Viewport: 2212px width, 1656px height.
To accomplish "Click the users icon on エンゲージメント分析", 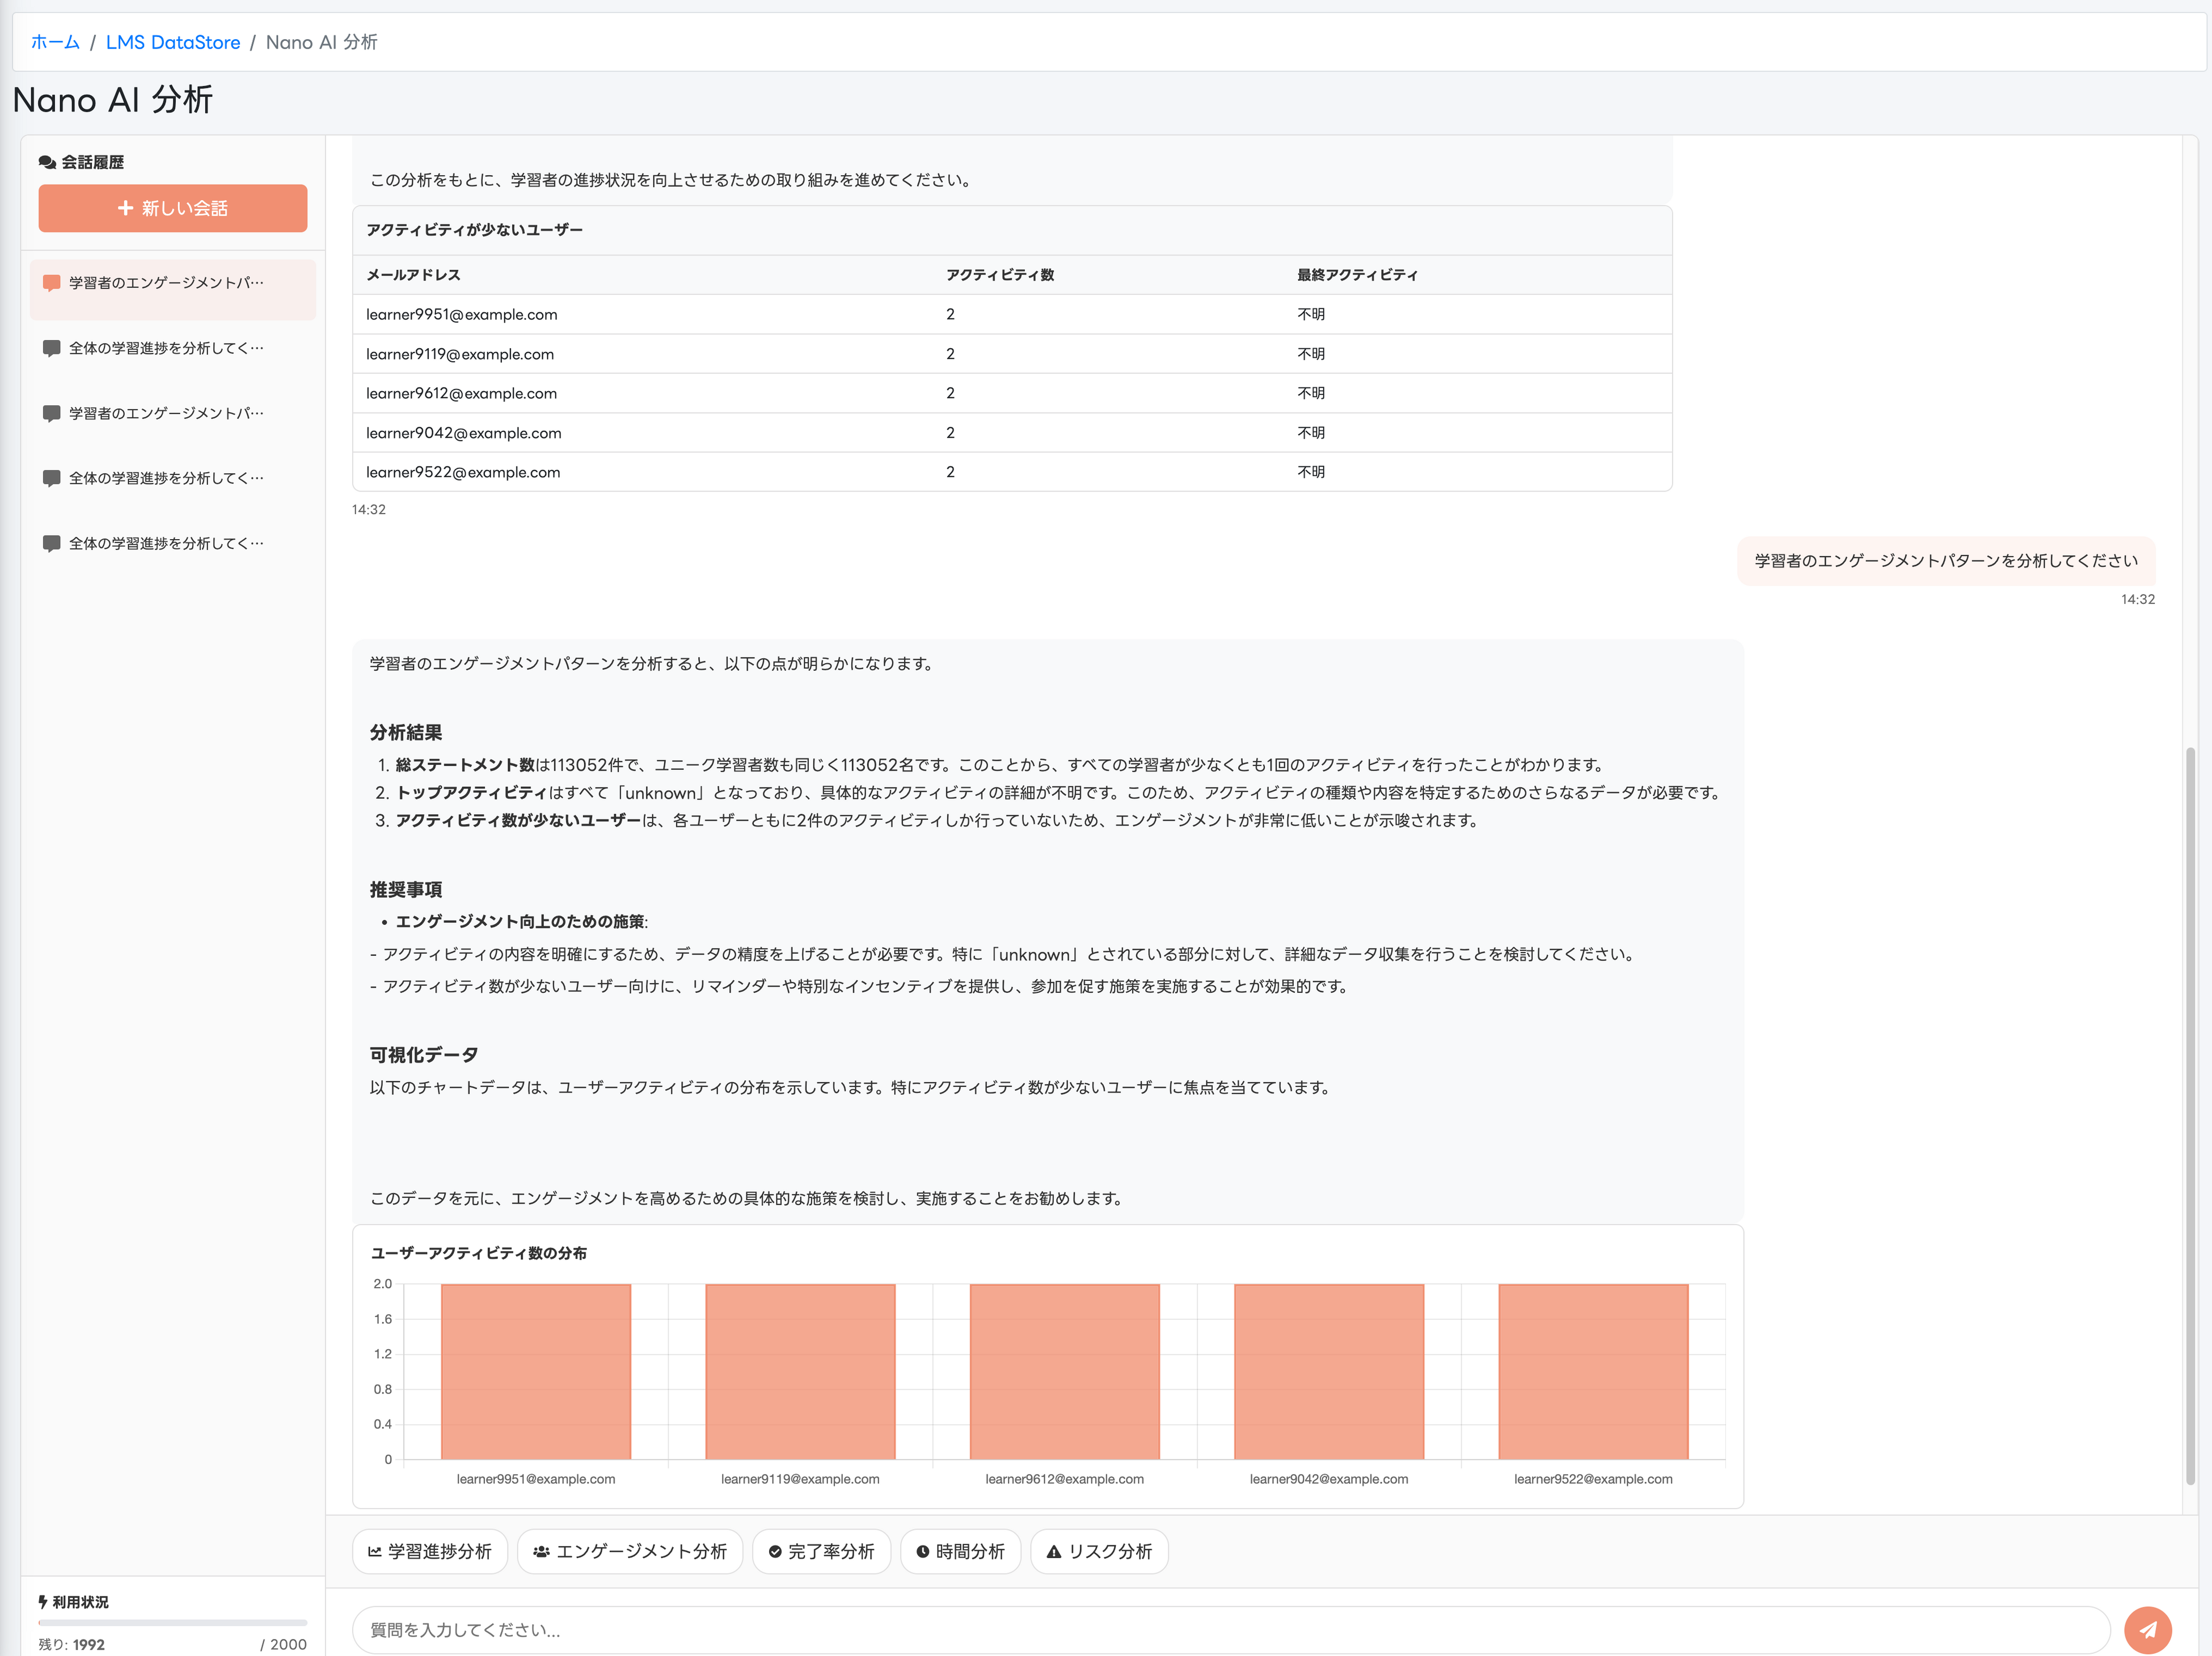I will (541, 1551).
